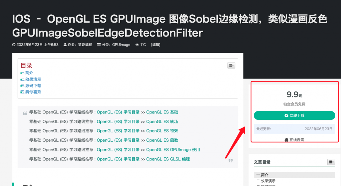341x186 pixels.
Task: Toggle the 文章目录 sidebar list icon
Action: (x=331, y=162)
